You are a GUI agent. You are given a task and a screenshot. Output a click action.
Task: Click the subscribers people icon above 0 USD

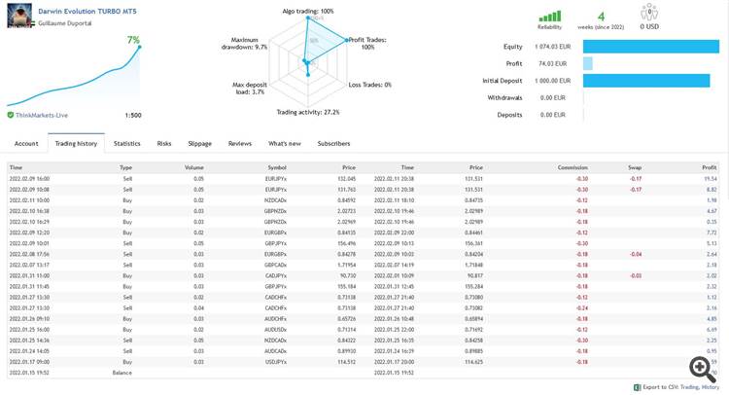pyautogui.click(x=649, y=12)
